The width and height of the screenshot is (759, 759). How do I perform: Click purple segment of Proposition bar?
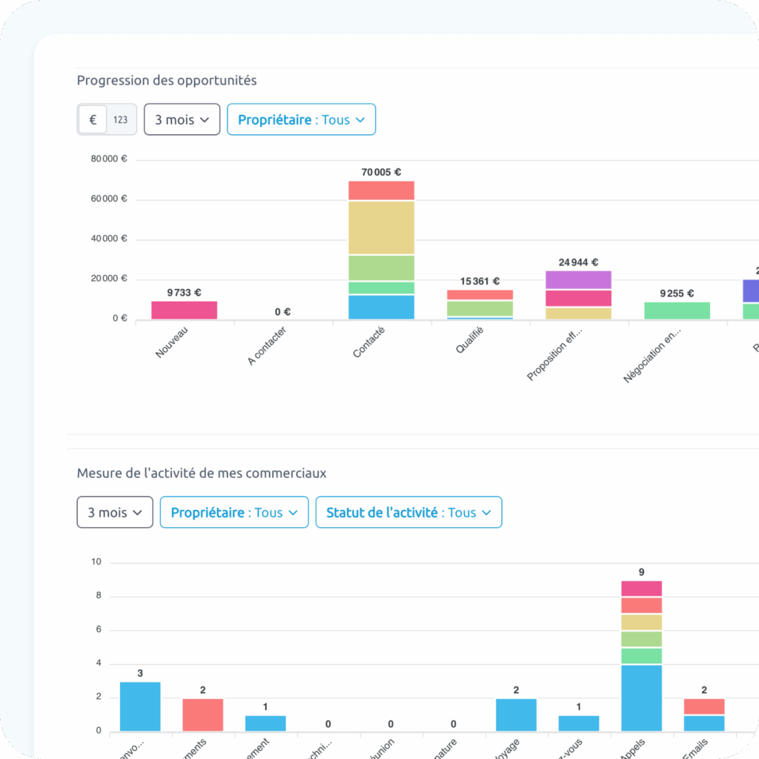[578, 279]
